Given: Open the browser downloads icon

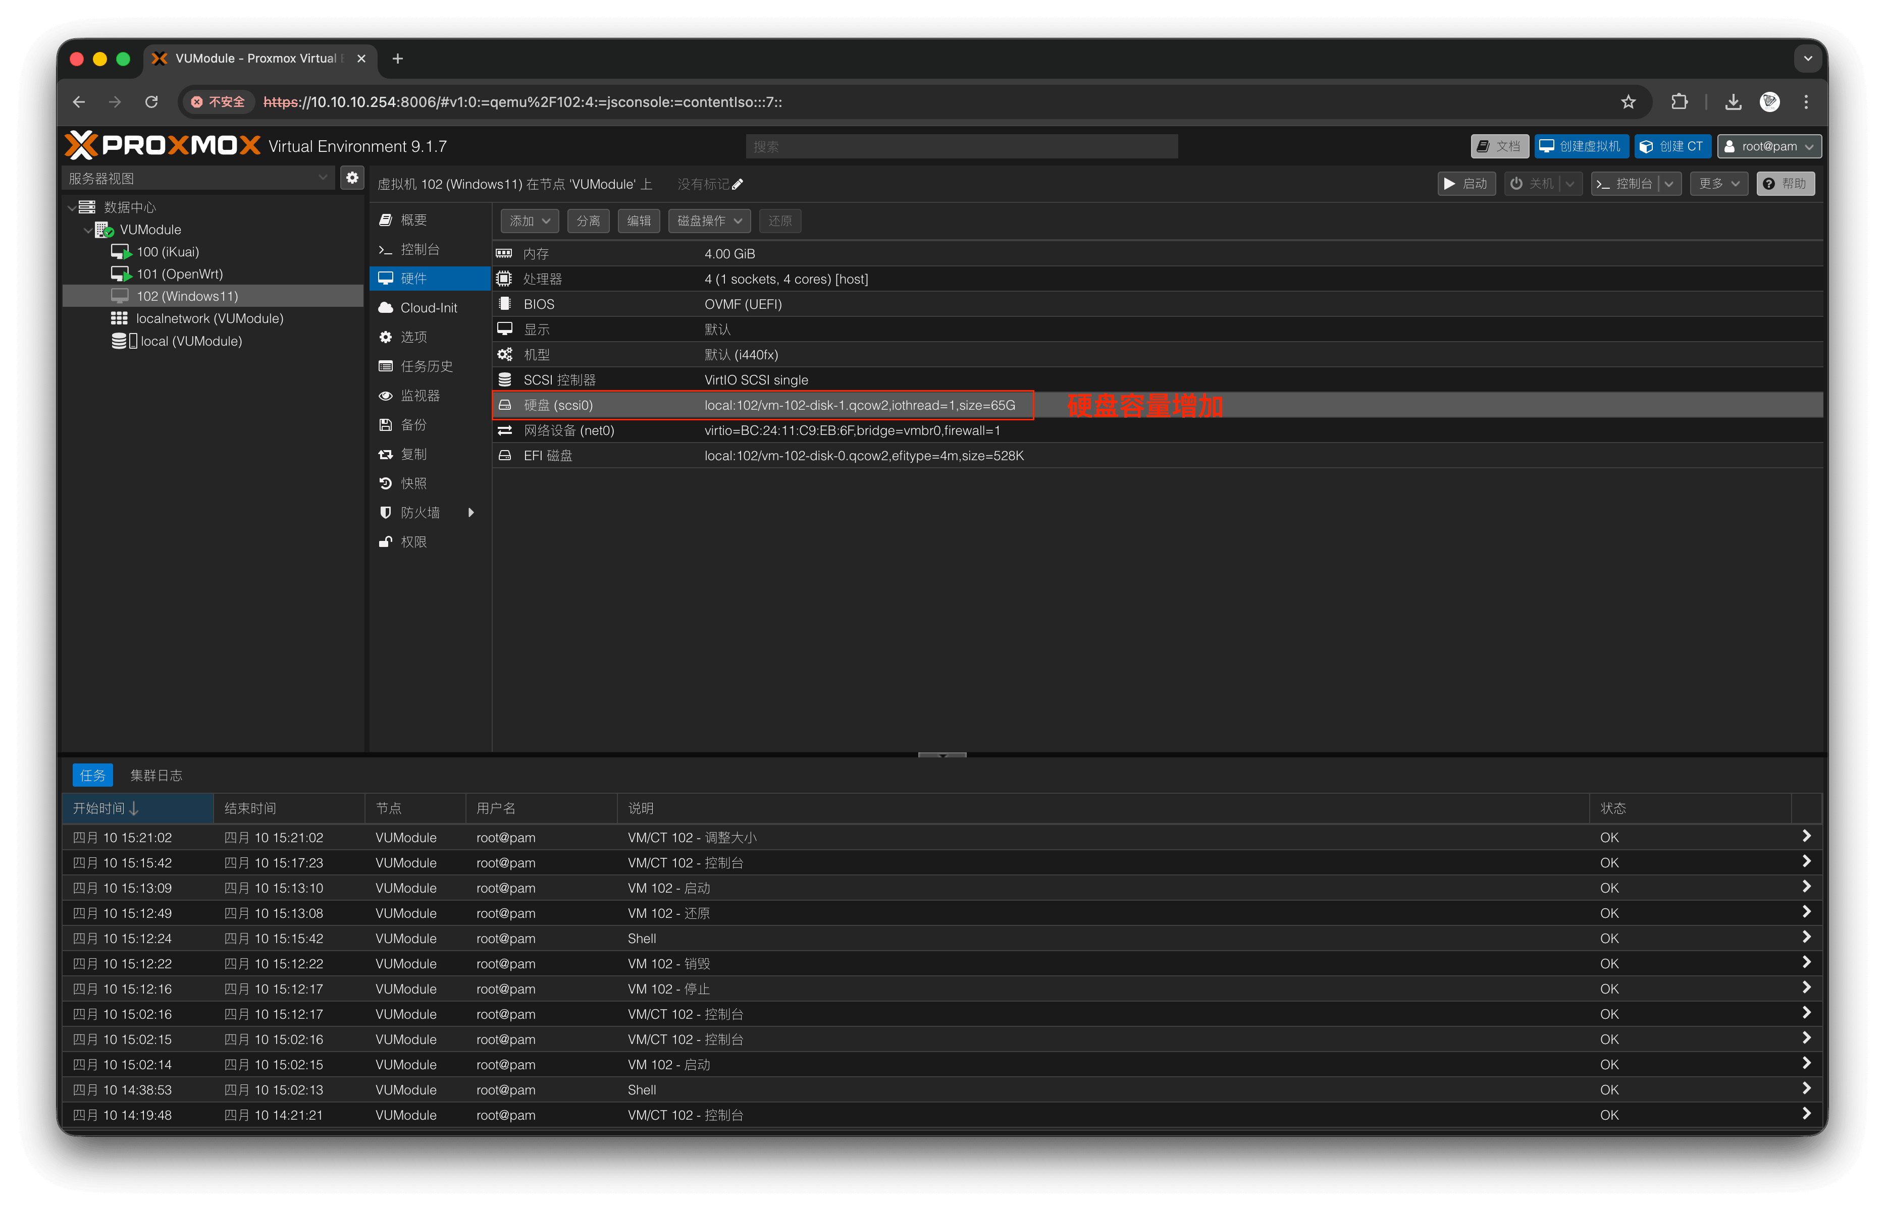Looking at the screenshot, I should pyautogui.click(x=1733, y=102).
